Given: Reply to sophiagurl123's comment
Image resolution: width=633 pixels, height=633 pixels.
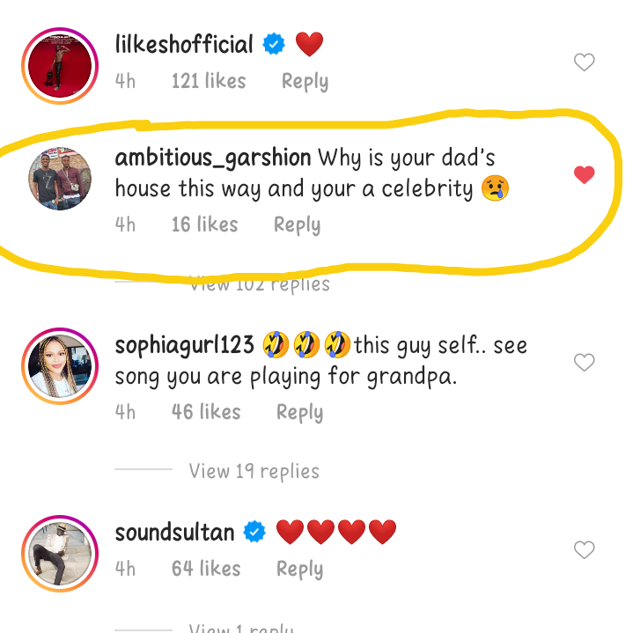Looking at the screenshot, I should pos(299,413).
